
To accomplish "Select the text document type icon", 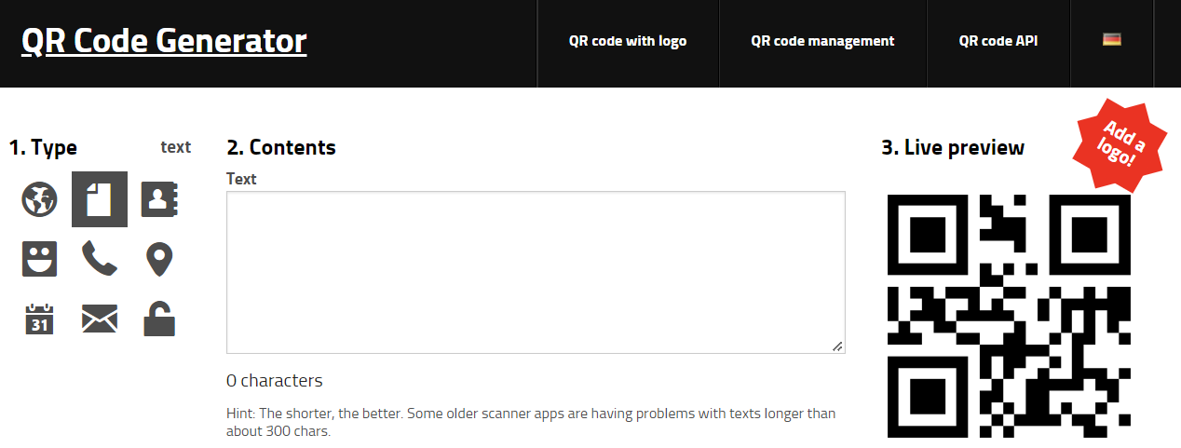I will tap(100, 199).
